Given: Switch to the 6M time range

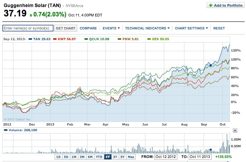Looking at the screenshot, I should point(90,157).
